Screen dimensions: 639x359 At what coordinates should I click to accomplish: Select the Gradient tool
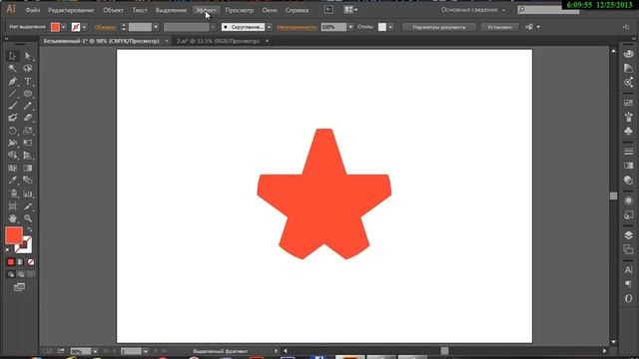tap(27, 169)
